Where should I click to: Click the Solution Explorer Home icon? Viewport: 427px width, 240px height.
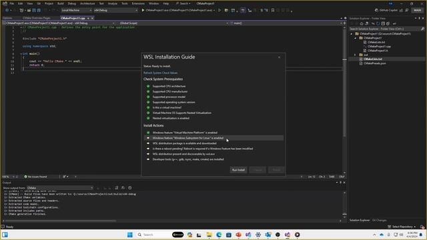362,24
